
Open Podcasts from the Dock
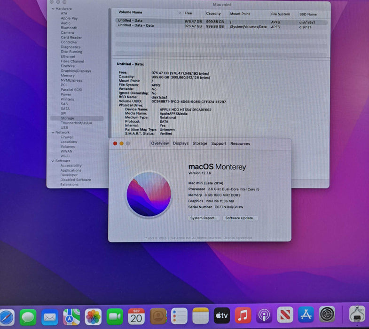pyautogui.click(x=264, y=315)
